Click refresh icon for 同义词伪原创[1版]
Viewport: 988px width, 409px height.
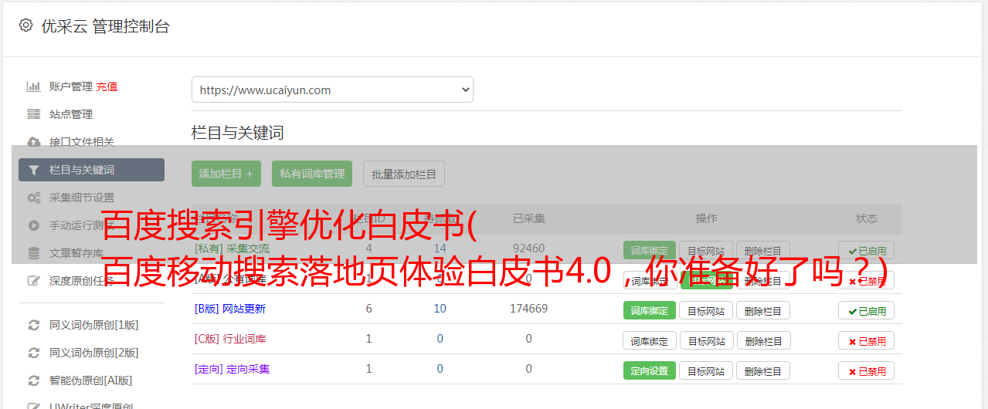pos(33,325)
